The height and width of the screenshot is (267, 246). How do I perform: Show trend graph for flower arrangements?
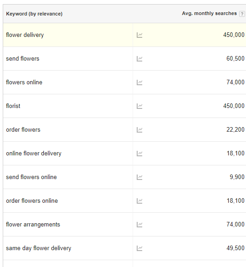pos(139,225)
